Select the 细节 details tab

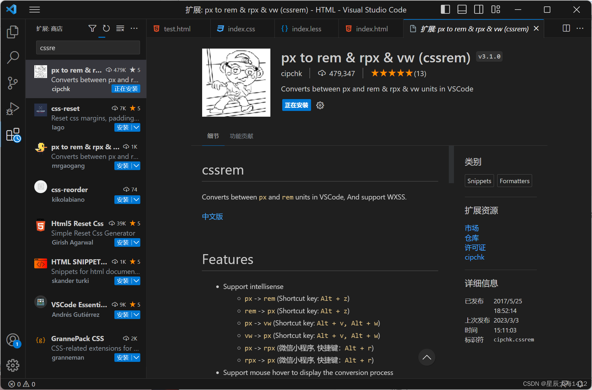(x=213, y=136)
